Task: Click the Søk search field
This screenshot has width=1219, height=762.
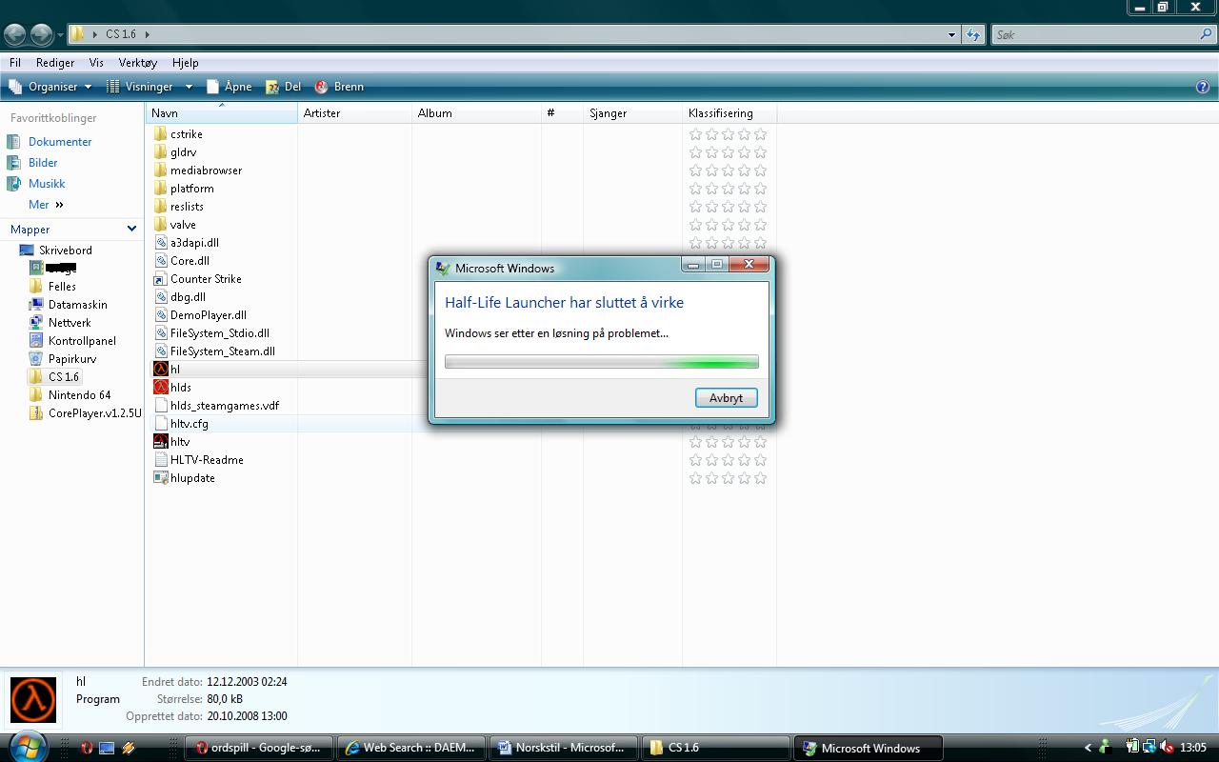Action: [x=1093, y=34]
